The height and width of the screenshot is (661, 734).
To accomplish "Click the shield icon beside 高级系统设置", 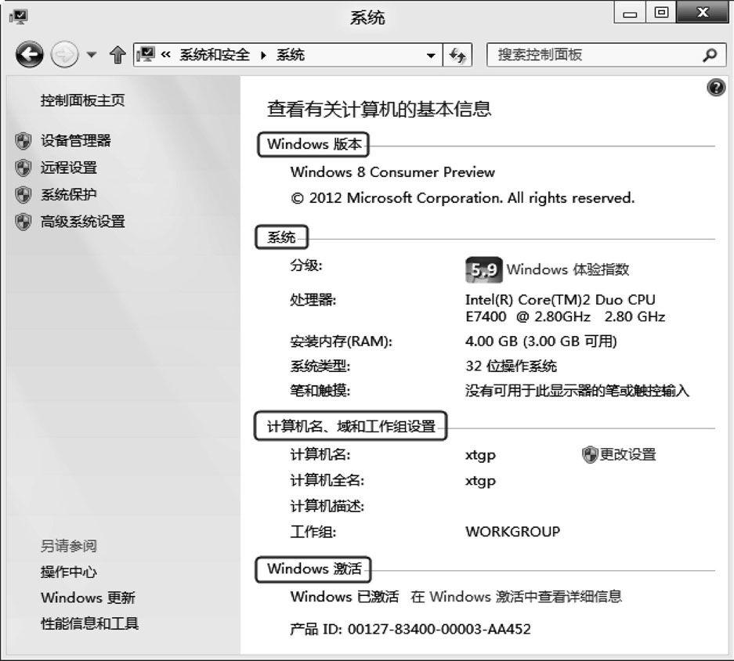I will (23, 222).
